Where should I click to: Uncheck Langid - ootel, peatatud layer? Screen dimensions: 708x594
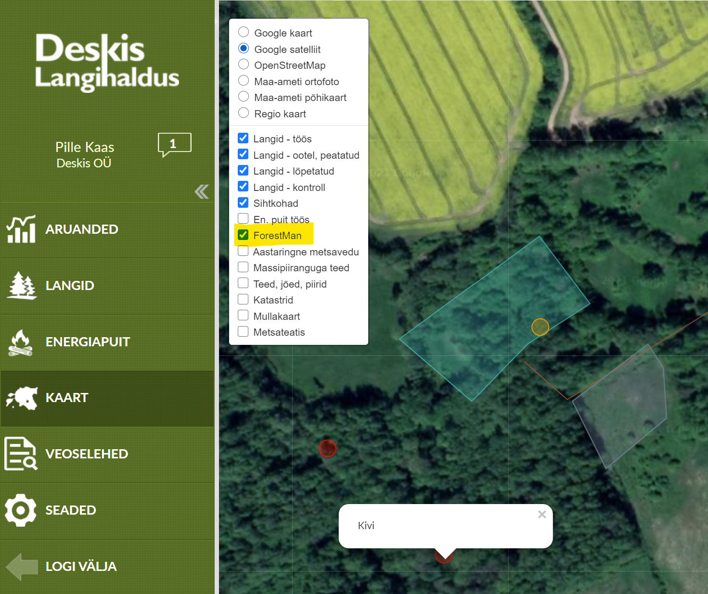pos(243,154)
